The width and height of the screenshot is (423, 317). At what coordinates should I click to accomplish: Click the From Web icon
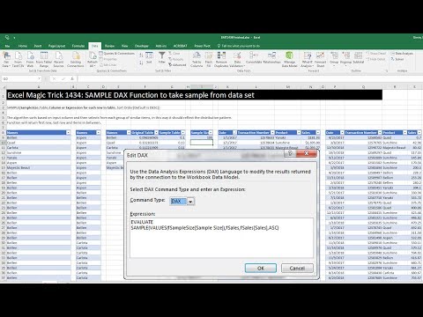click(30, 59)
